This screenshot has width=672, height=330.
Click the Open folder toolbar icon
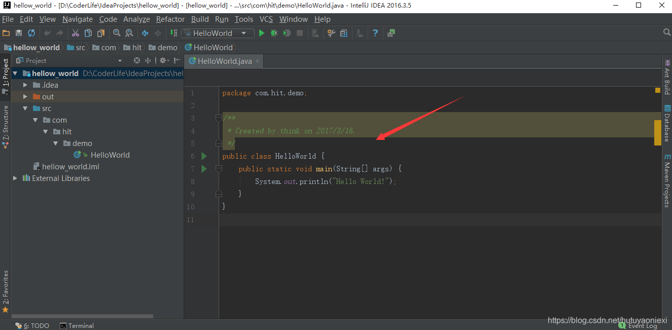[6, 33]
